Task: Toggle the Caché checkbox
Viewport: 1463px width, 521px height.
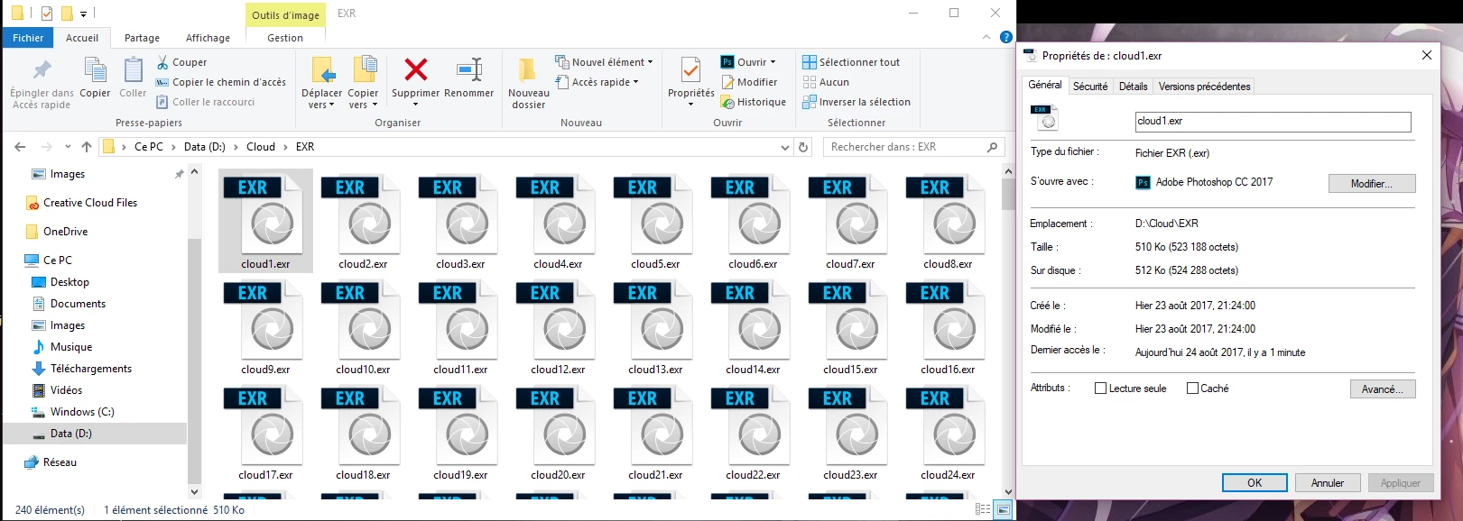Action: click(x=1192, y=388)
